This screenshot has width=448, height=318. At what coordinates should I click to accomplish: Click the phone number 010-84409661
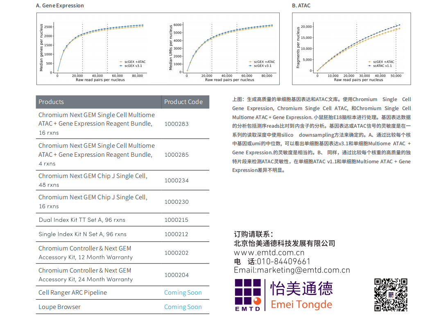tap(283, 262)
